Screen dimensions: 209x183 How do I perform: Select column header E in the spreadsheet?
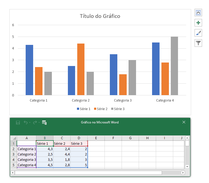click(x=96, y=138)
